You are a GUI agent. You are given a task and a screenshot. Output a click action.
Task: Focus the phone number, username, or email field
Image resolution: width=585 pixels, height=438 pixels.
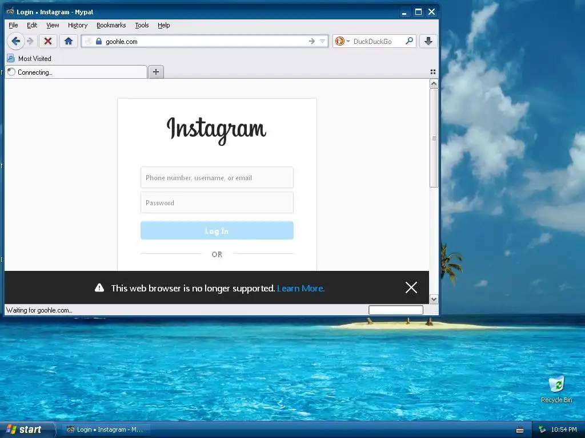(217, 178)
